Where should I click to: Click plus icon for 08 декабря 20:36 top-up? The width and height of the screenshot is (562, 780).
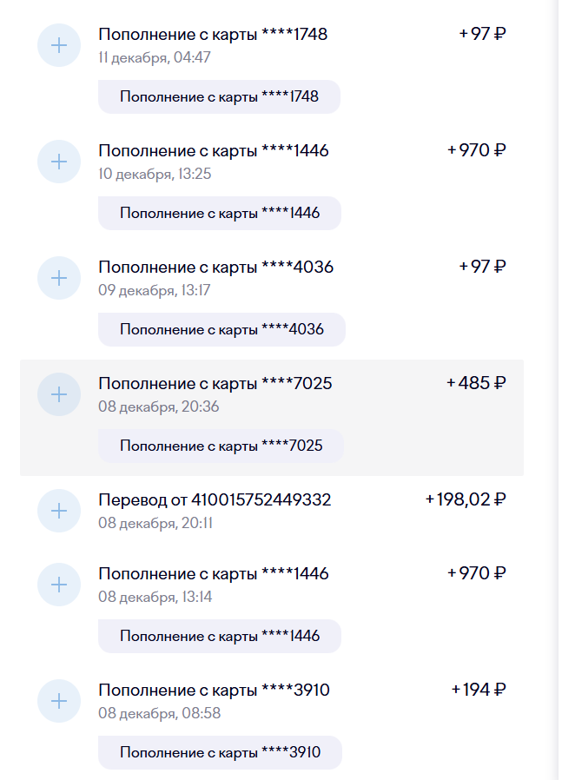(x=59, y=394)
